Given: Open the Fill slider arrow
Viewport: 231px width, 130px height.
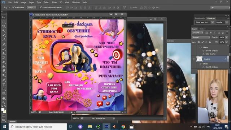Looking at the screenshot, I should point(227,42).
